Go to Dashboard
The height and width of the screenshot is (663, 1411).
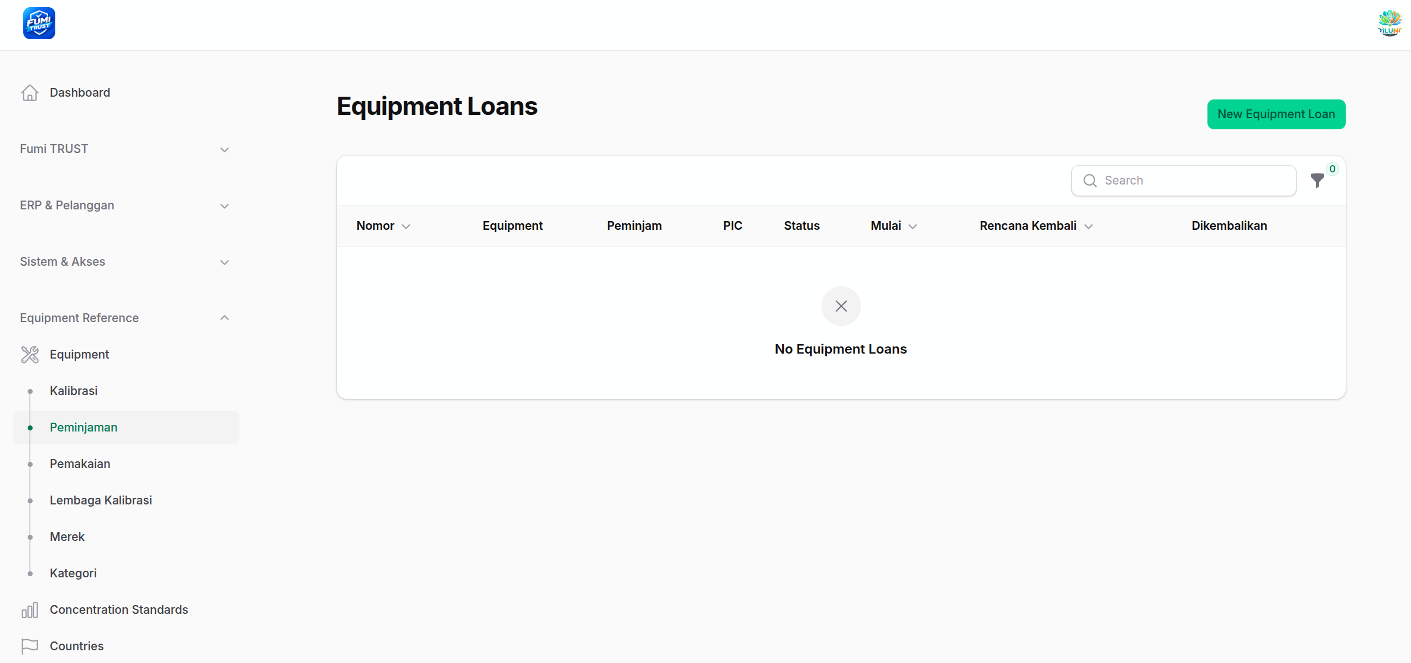coord(126,93)
